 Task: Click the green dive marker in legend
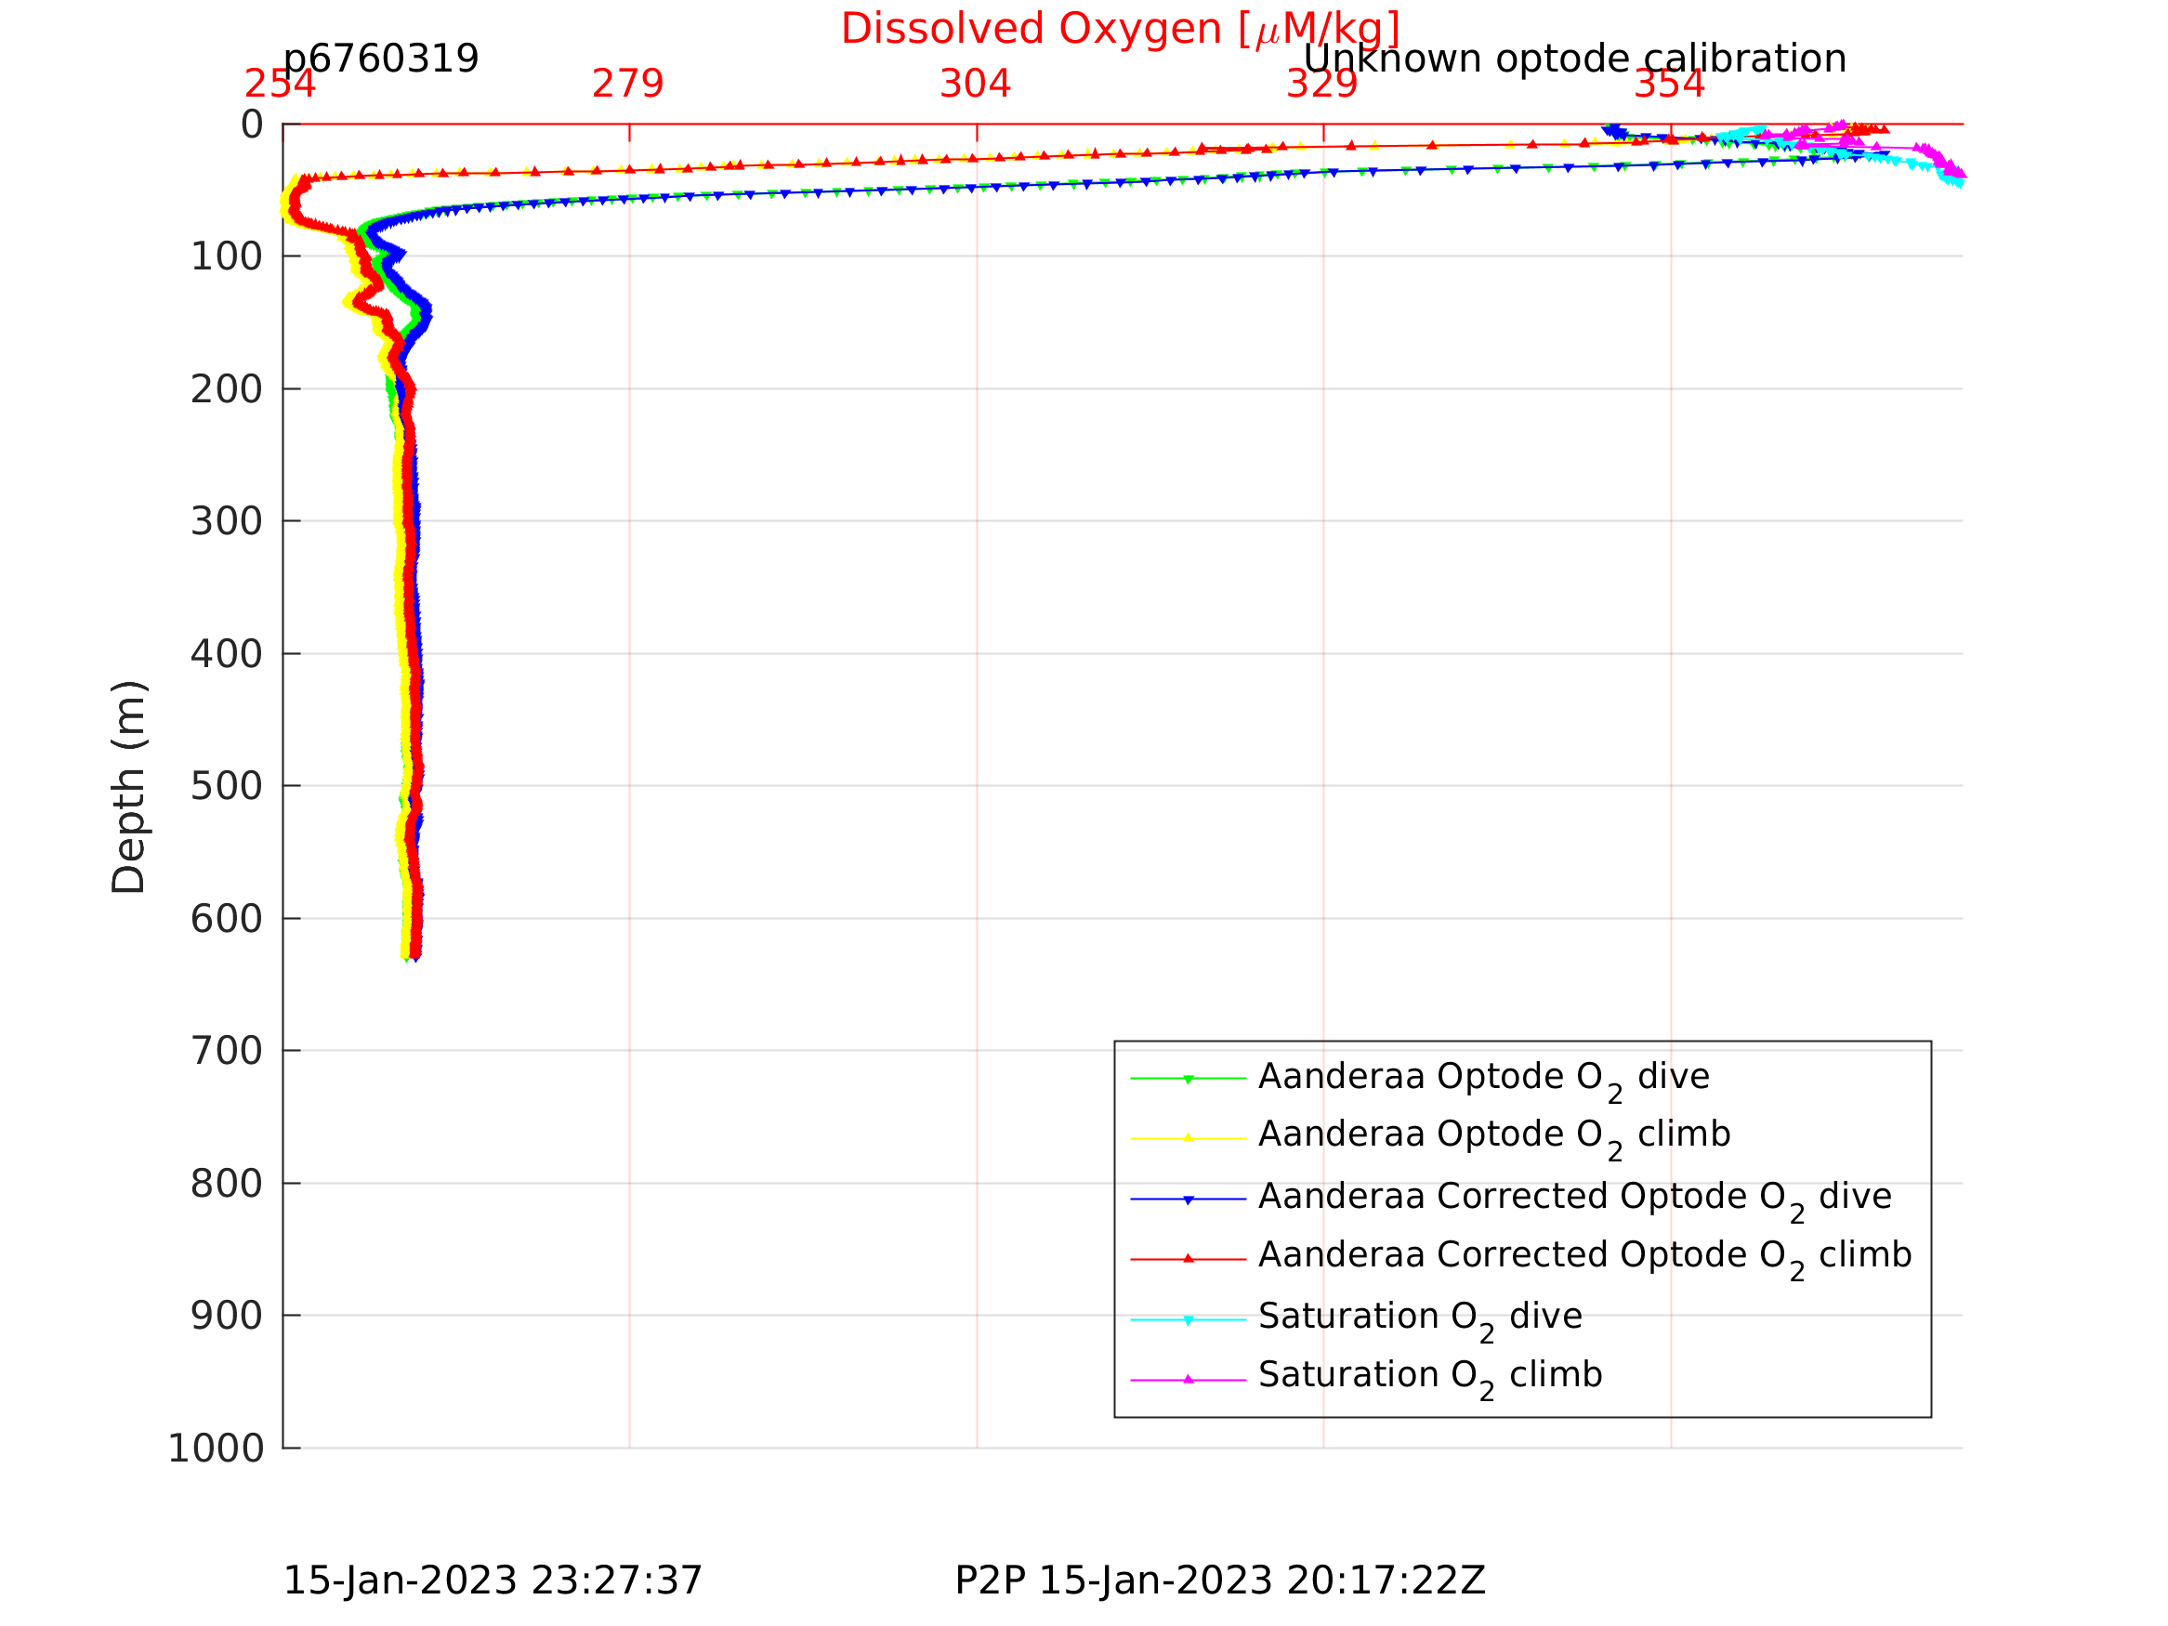(x=1188, y=1079)
